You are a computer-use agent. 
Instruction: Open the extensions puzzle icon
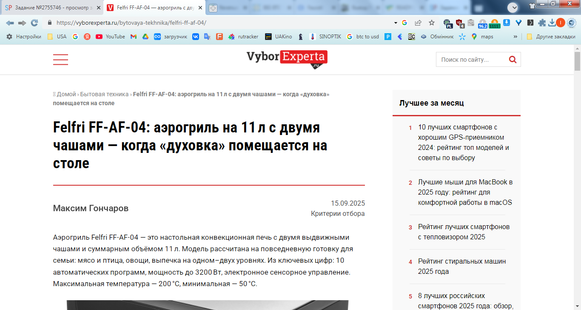[x=542, y=23]
